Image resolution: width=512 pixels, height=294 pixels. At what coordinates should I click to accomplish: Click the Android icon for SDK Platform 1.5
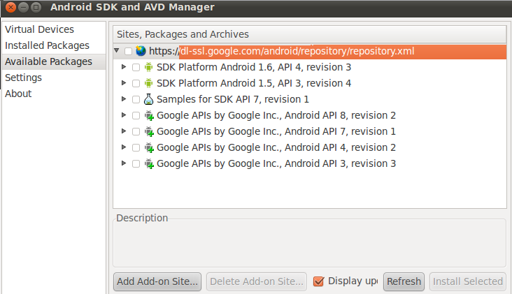[148, 83]
